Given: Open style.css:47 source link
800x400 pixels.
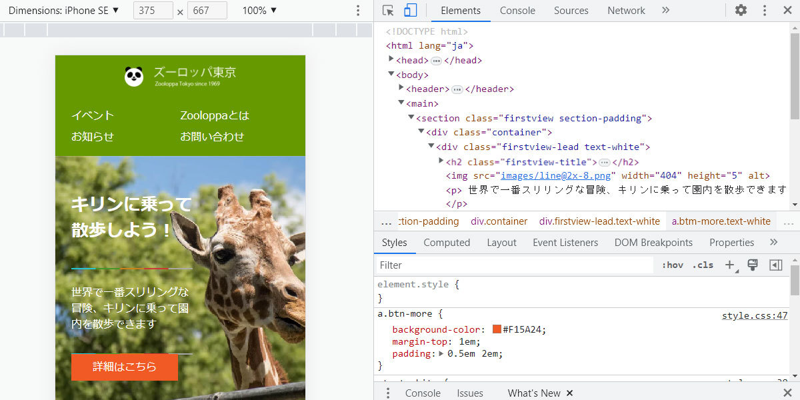Looking at the screenshot, I should coord(755,316).
